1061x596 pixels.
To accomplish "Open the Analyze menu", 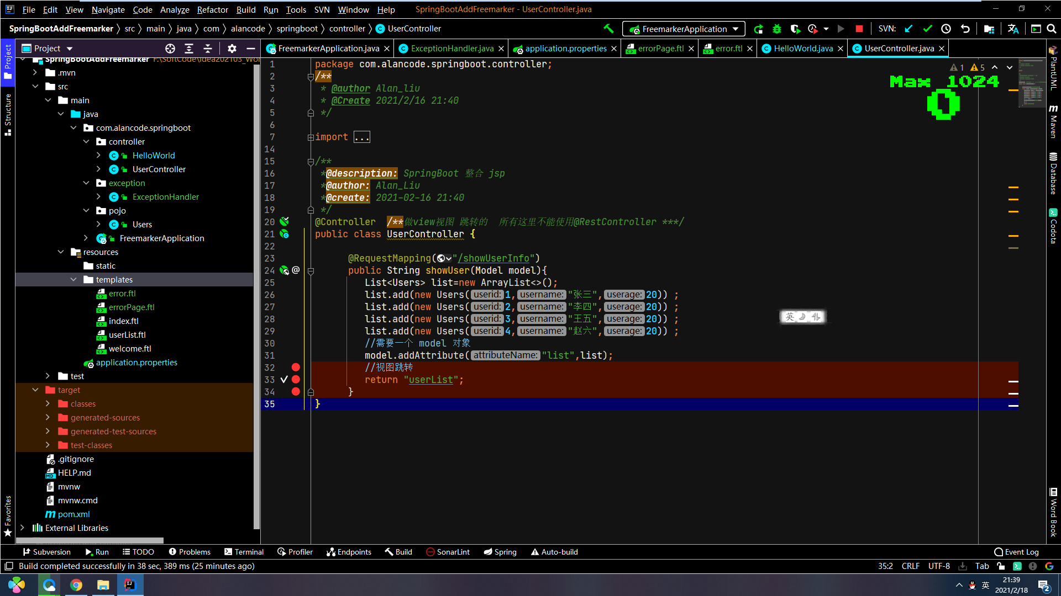I will (x=175, y=9).
